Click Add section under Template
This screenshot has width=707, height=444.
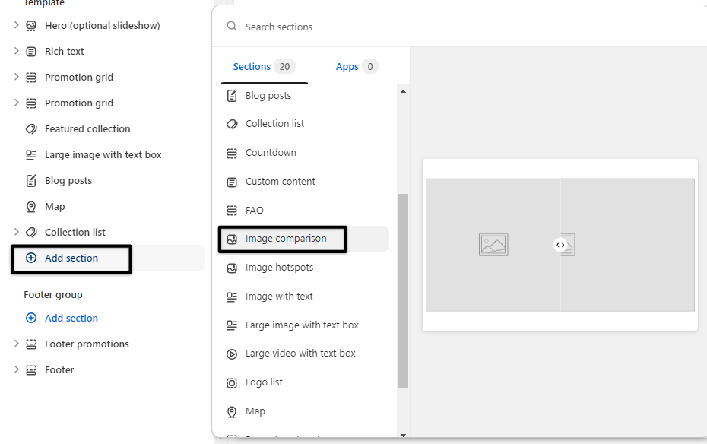coord(71,258)
